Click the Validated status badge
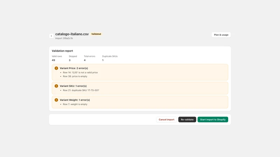 coord(96,34)
